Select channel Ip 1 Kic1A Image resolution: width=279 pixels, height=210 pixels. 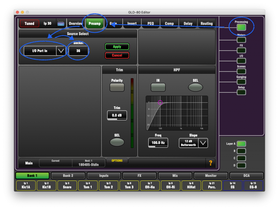click(26, 185)
